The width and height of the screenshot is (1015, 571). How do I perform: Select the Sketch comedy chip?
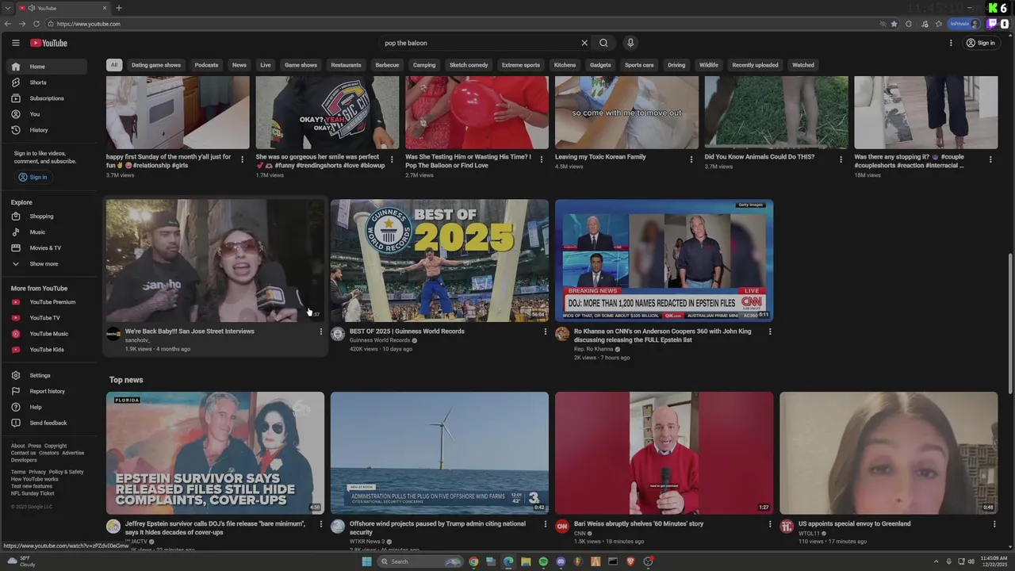(469, 65)
